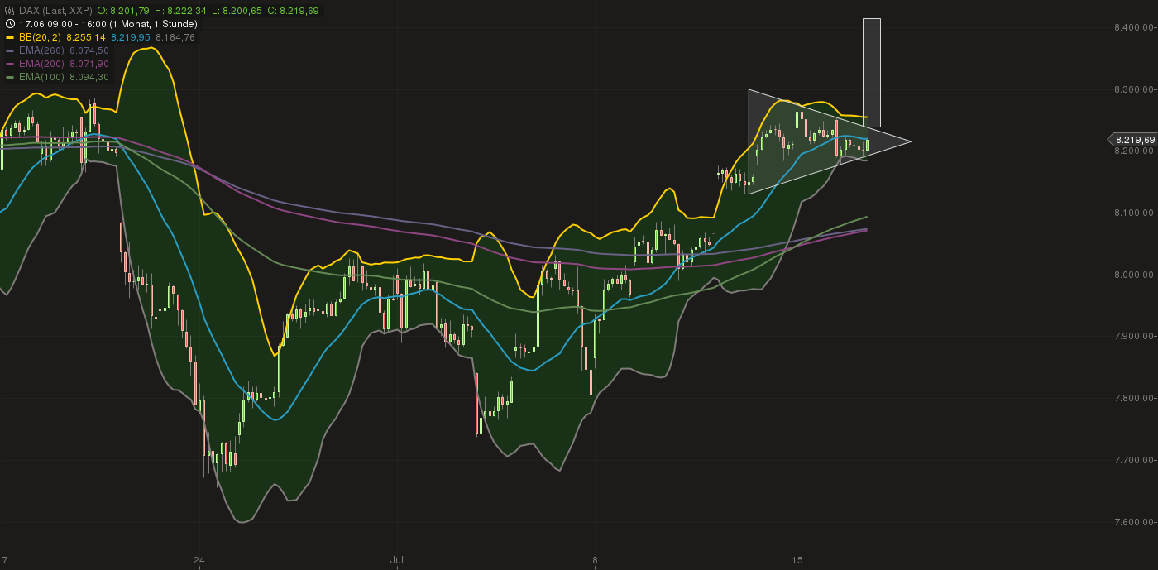Click the EMA(200) magenta line style icon
Viewport: 1158px width, 570px height.
click(10, 64)
